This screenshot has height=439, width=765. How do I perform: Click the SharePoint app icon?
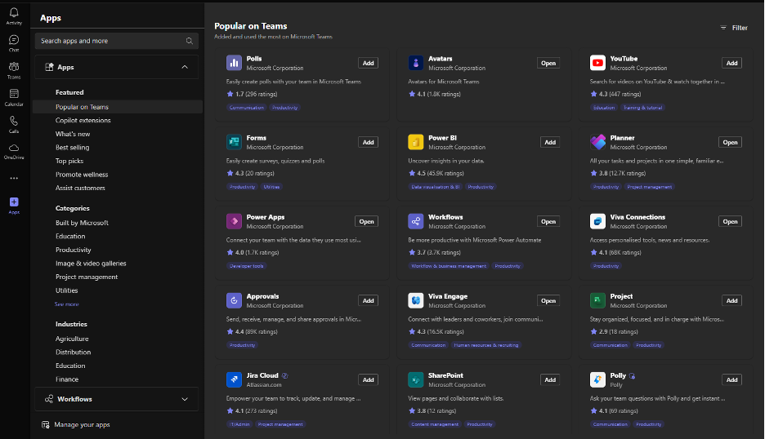point(416,379)
